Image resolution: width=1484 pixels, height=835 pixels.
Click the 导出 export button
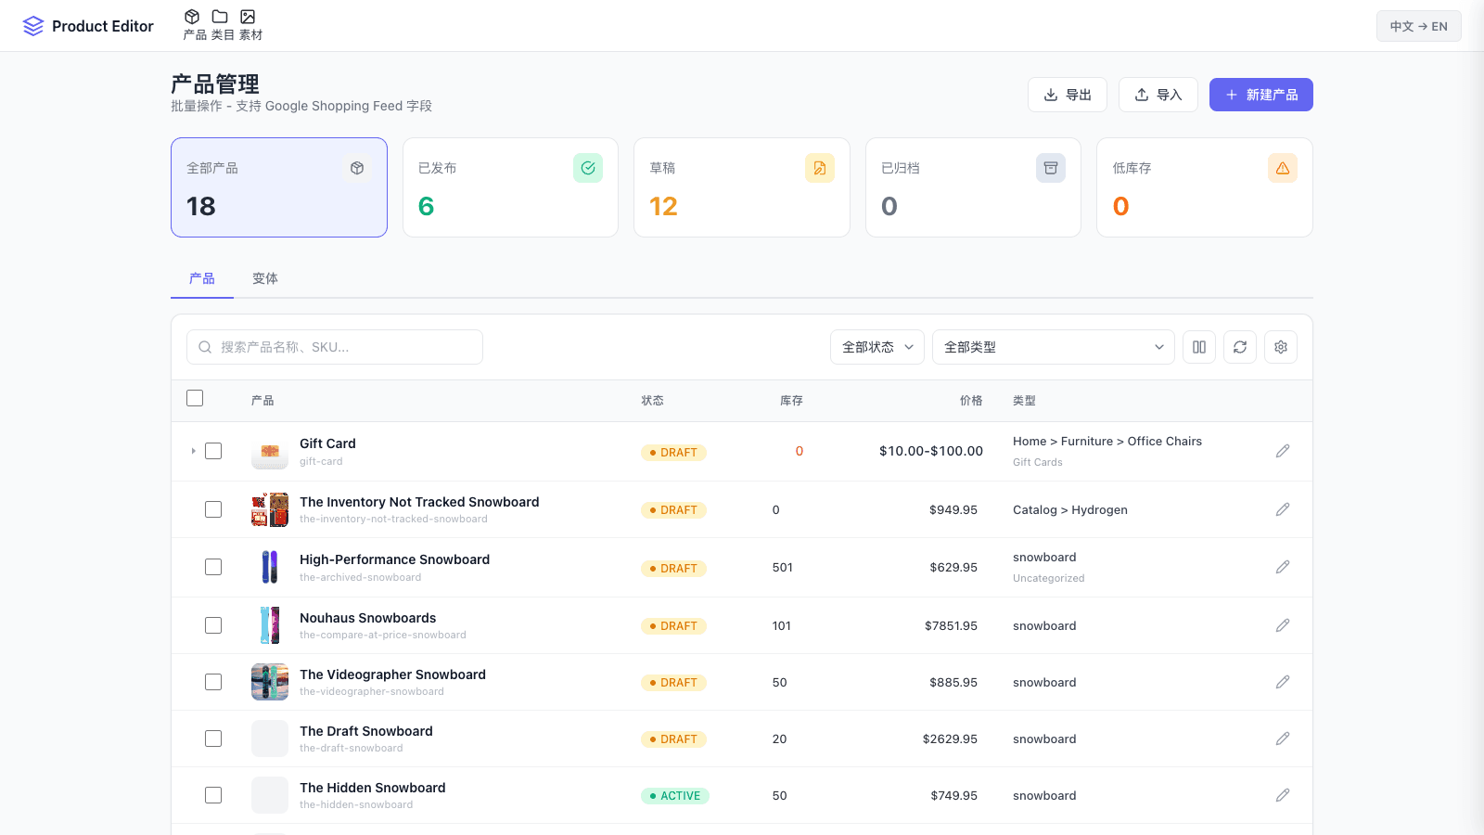1068,95
